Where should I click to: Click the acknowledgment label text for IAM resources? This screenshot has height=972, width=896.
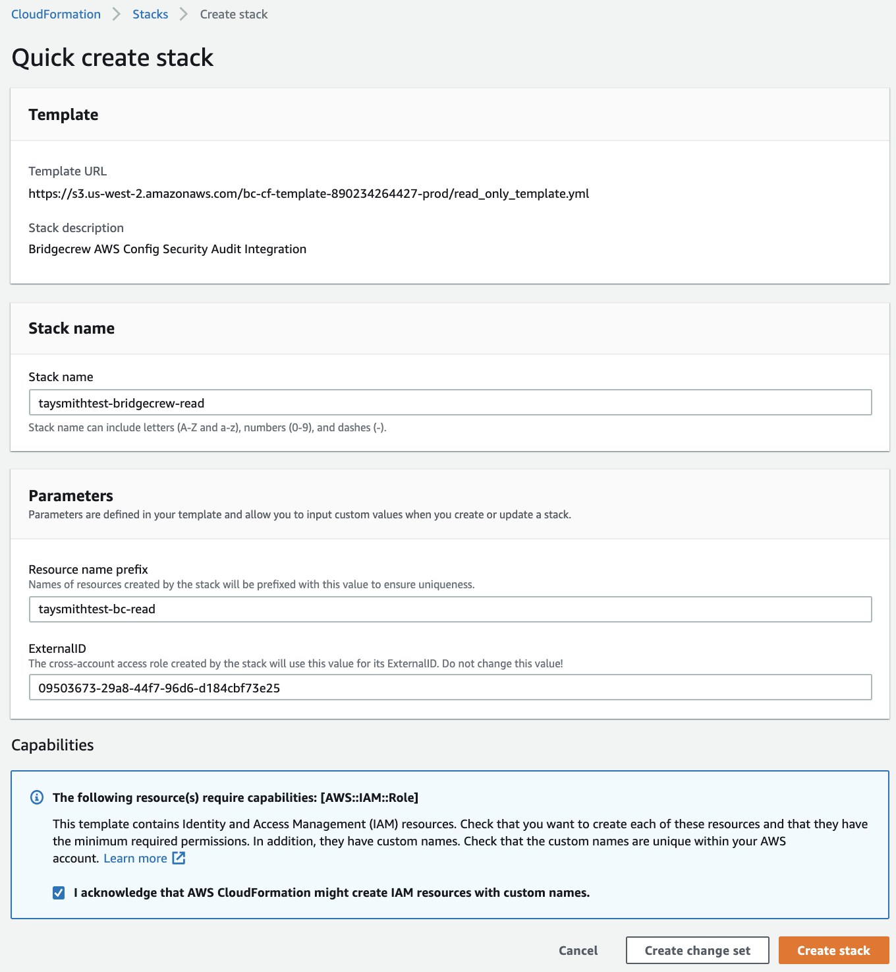click(x=331, y=893)
